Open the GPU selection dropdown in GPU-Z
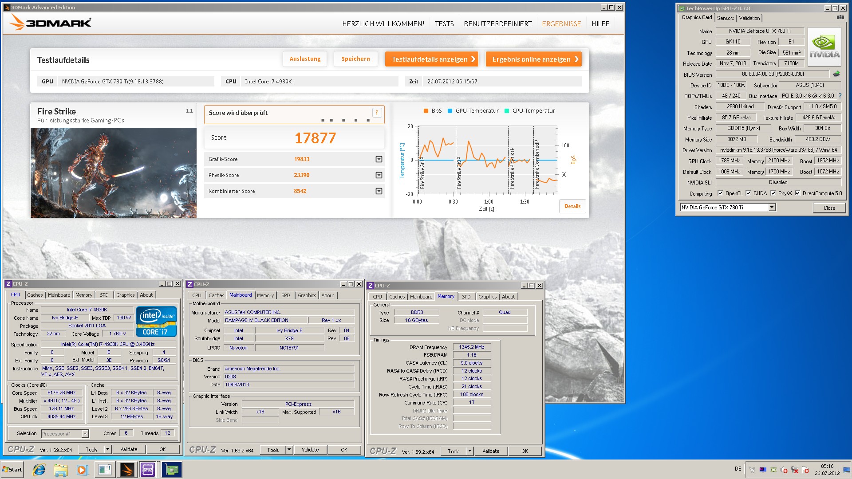The height and width of the screenshot is (479, 852). pyautogui.click(x=772, y=208)
